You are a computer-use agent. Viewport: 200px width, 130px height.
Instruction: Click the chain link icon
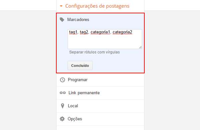coord(63,93)
